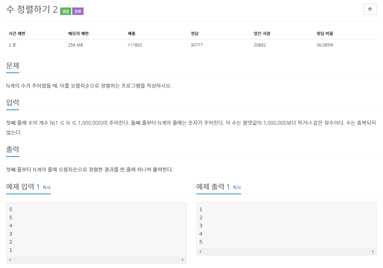Click the 메모리 제한 column header
The height and width of the screenshot is (268, 383).
tap(78, 33)
